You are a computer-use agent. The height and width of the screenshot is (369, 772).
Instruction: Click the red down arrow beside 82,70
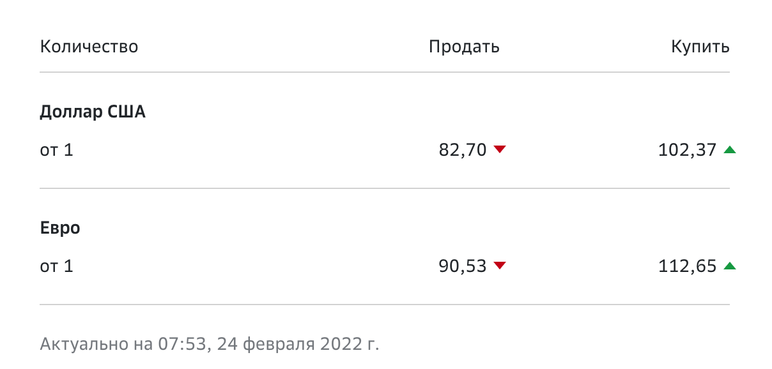(500, 150)
